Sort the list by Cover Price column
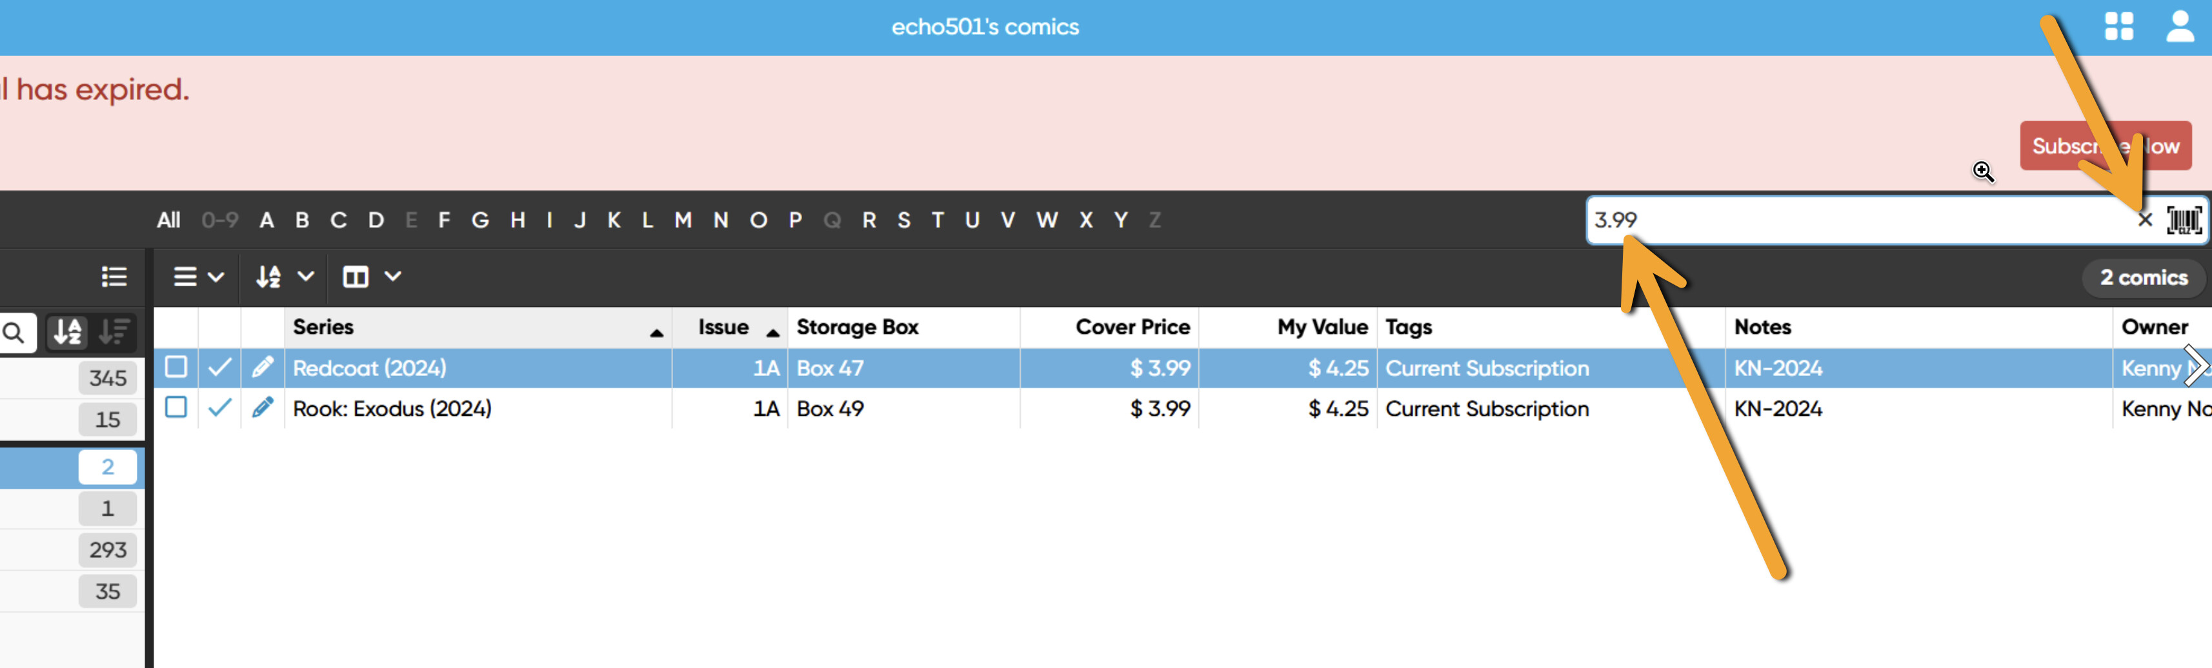 click(1132, 327)
